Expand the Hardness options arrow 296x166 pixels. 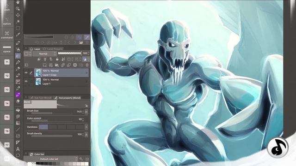(x=86, y=127)
